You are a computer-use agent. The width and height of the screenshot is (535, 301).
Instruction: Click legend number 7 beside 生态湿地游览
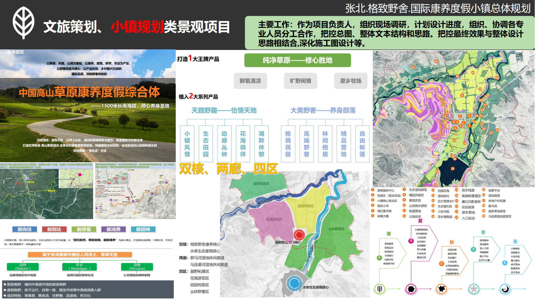[404, 189]
